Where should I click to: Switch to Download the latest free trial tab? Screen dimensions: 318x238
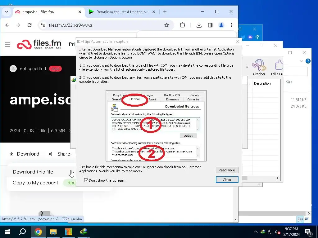tap(122, 12)
